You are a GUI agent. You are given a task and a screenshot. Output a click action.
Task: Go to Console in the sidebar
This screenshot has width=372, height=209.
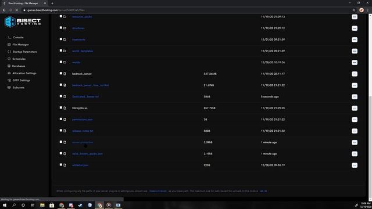[18, 37]
